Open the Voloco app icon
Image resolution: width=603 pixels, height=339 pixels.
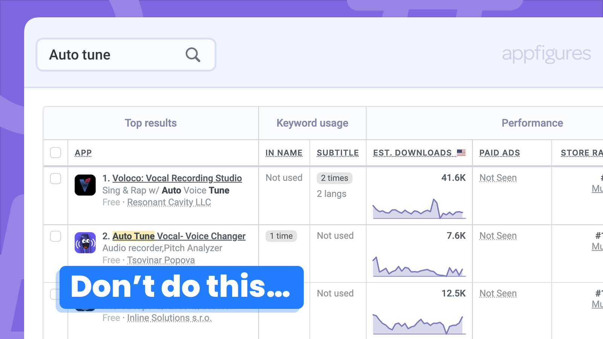(85, 185)
